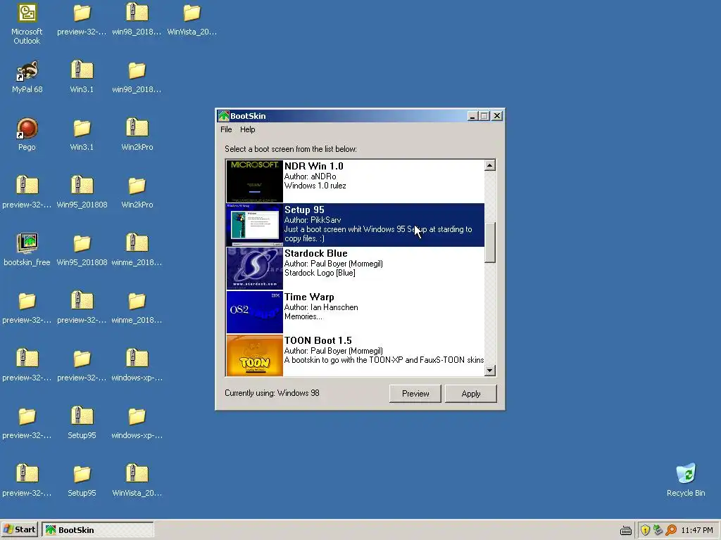This screenshot has width=721, height=540.
Task: Click 'Stardock Logo [Blue]' description text
Action: (x=320, y=273)
